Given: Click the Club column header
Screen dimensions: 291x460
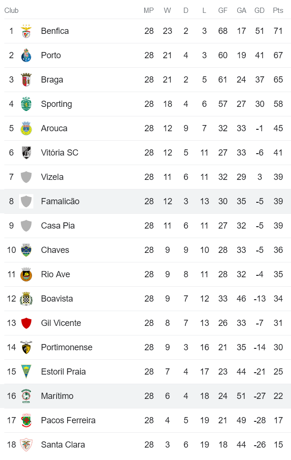Looking at the screenshot, I should pos(11,10).
